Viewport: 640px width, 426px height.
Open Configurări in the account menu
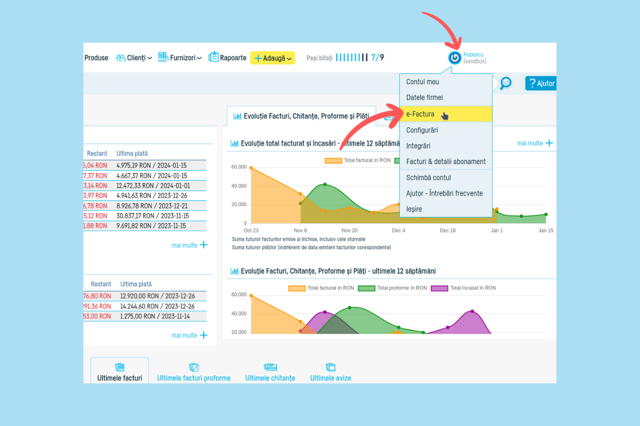tap(422, 130)
